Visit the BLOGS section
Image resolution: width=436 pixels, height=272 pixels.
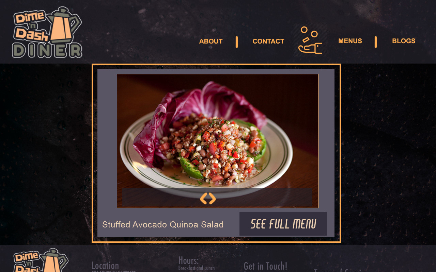[404, 41]
